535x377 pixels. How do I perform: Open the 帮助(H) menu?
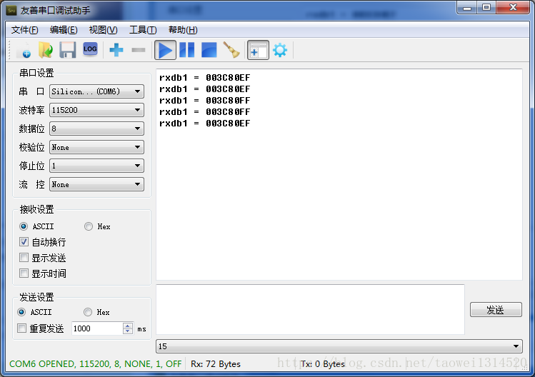(183, 30)
